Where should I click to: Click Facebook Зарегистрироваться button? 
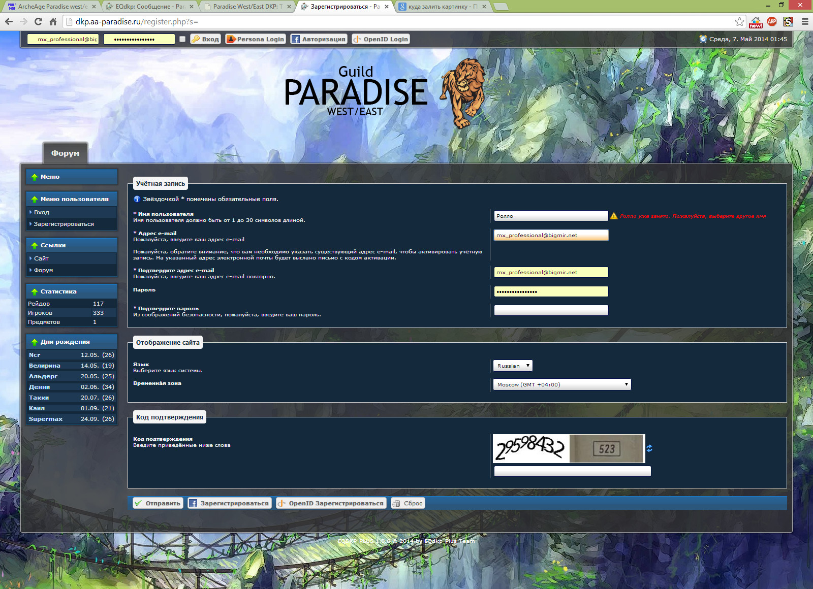(x=229, y=503)
